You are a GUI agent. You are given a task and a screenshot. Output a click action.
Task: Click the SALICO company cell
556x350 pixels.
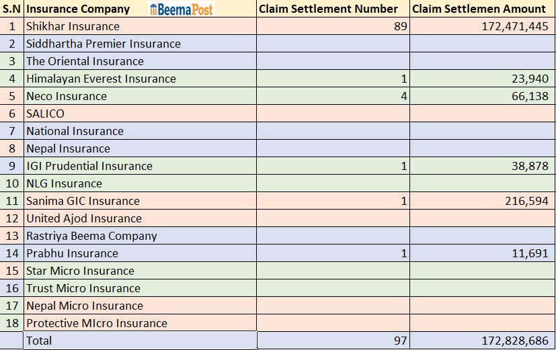click(x=45, y=114)
